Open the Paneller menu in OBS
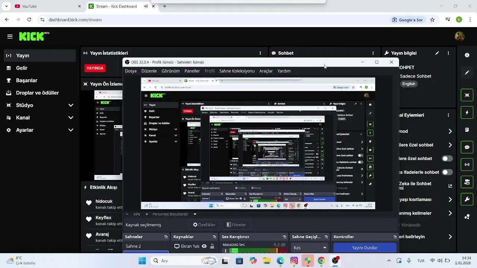The height and width of the screenshot is (268, 477). [192, 71]
